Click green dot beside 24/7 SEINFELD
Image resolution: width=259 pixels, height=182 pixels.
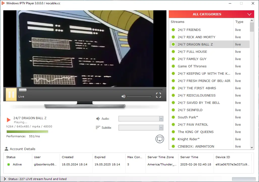pyautogui.click(x=173, y=110)
